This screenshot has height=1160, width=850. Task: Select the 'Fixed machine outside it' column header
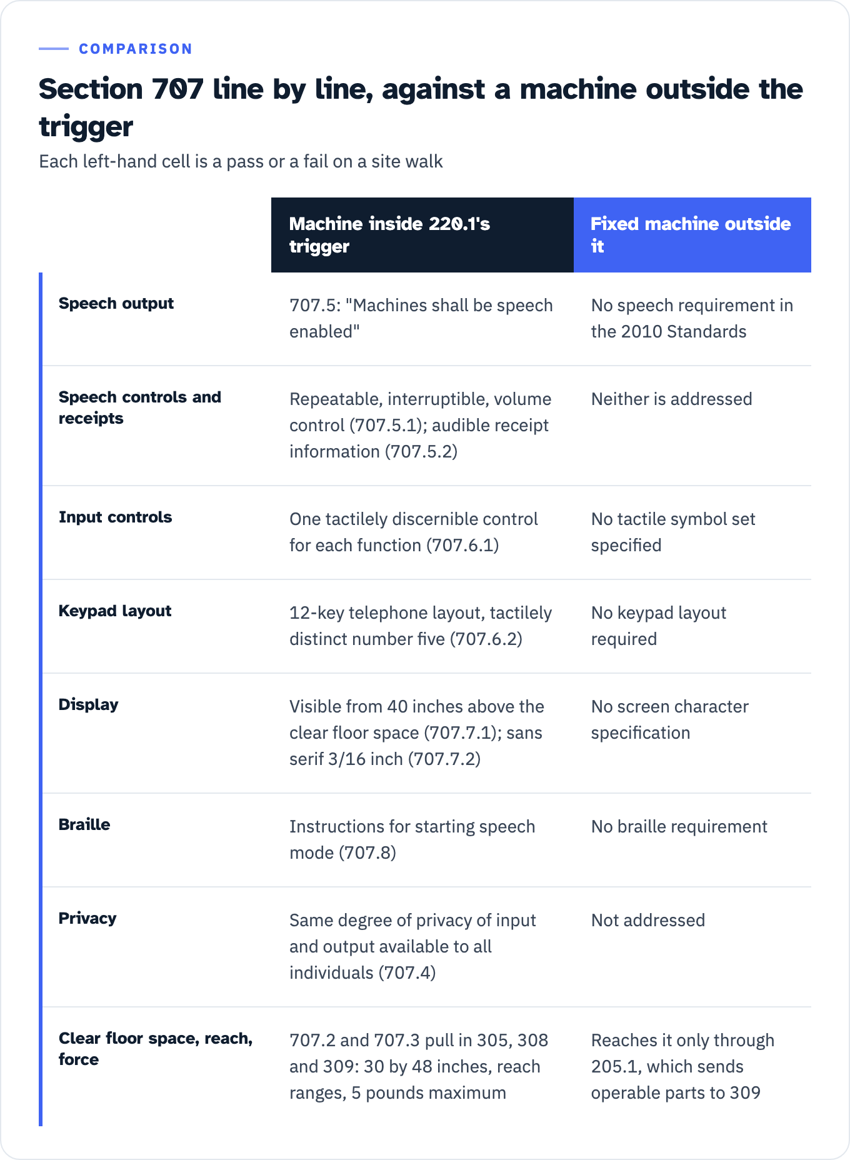tap(692, 235)
